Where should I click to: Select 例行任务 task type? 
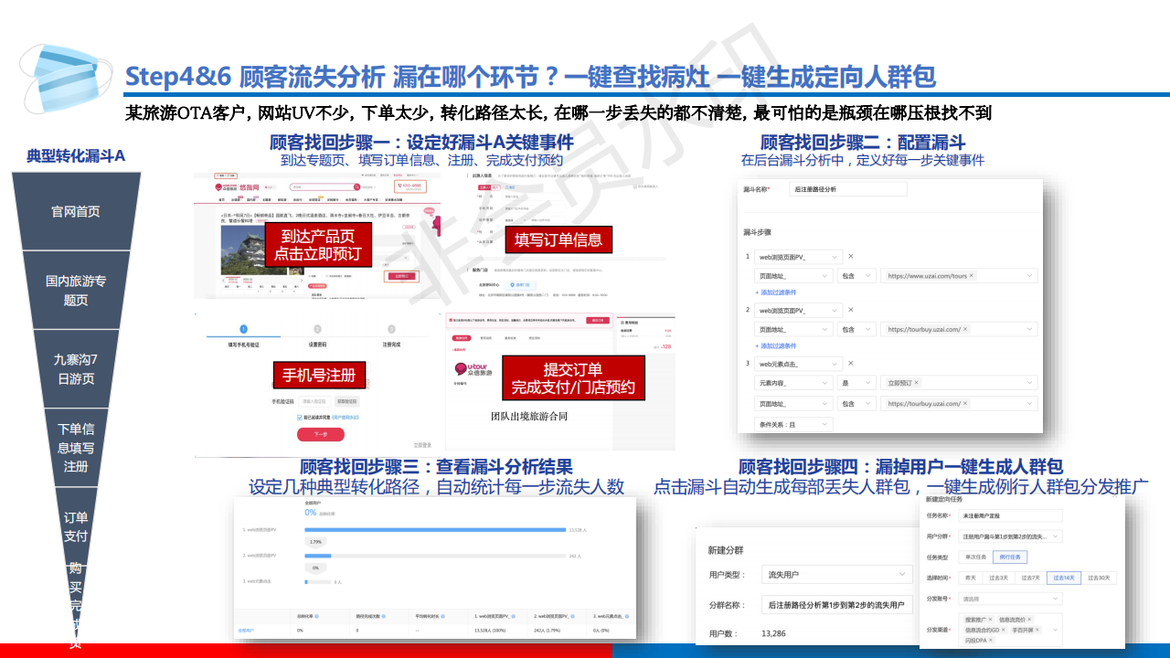[1012, 557]
